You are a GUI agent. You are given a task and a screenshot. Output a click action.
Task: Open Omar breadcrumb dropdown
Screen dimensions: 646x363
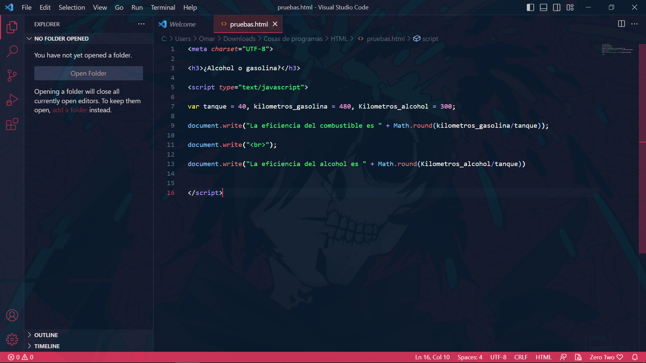tap(207, 39)
